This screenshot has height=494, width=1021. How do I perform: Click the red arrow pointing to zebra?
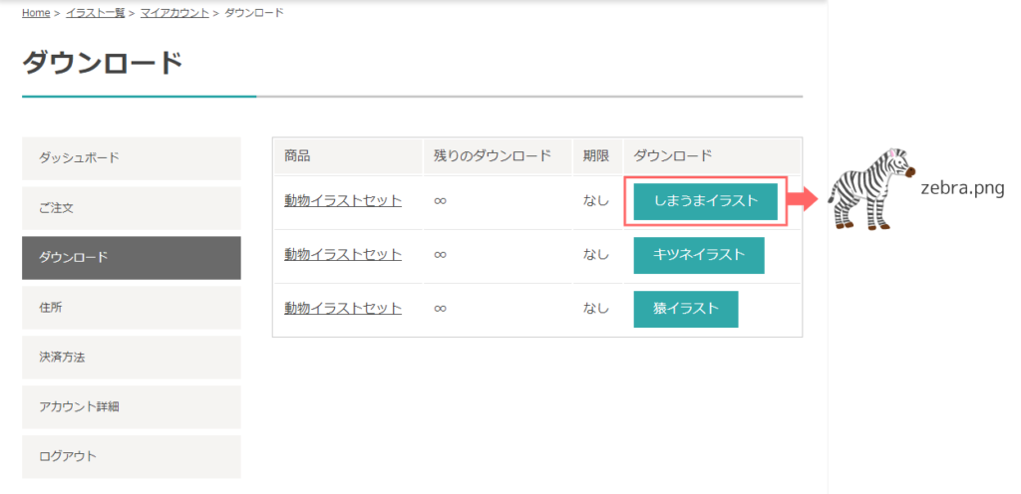click(803, 200)
